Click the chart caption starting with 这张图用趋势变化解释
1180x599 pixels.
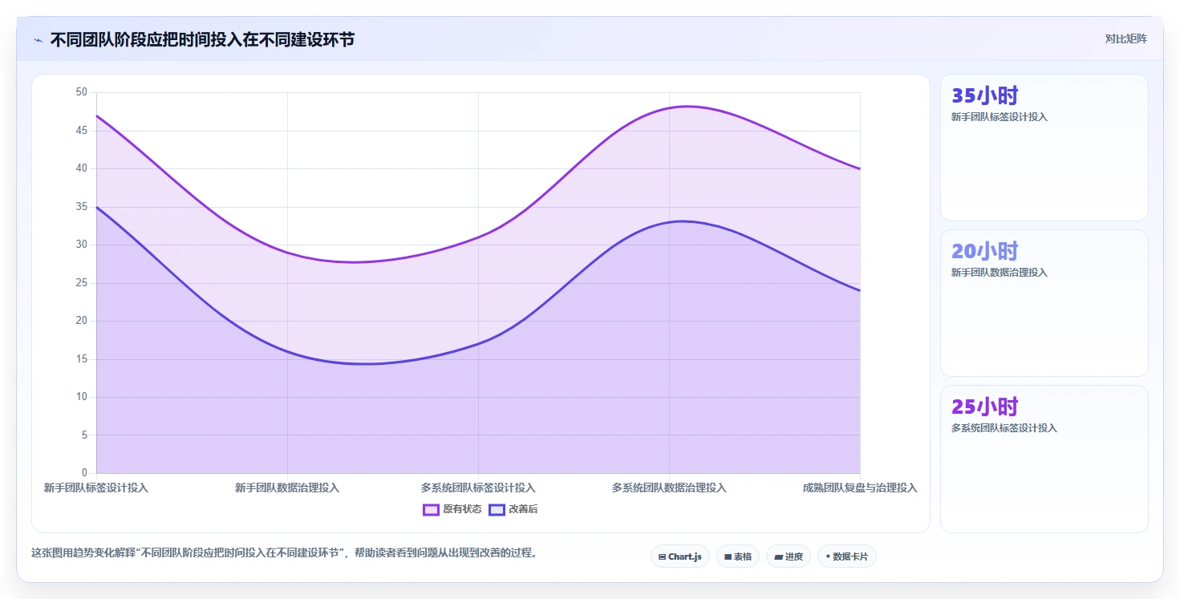click(x=284, y=552)
